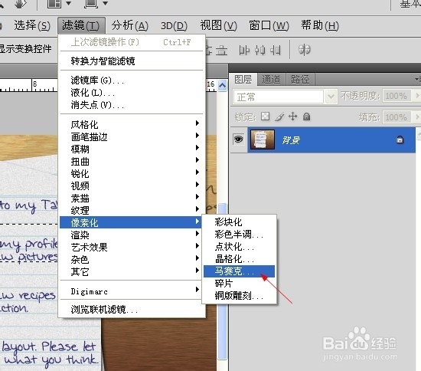Click the distribute right edges icon
The height and width of the screenshot is (371, 421).
(x=276, y=51)
